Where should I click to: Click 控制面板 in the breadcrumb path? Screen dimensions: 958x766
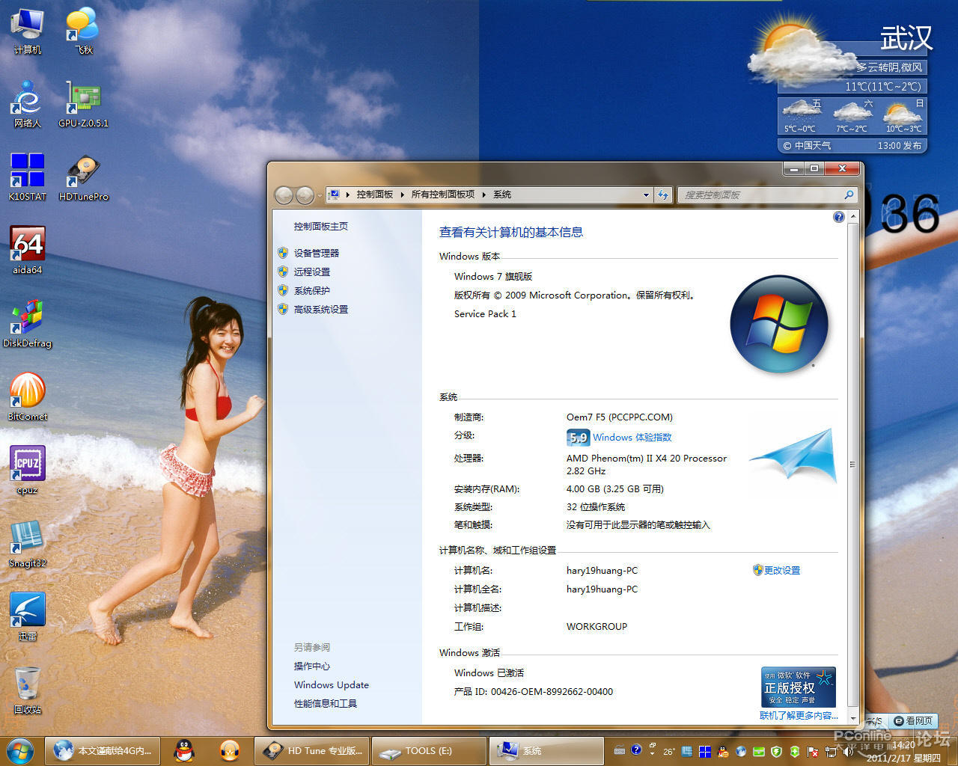pyautogui.click(x=374, y=194)
